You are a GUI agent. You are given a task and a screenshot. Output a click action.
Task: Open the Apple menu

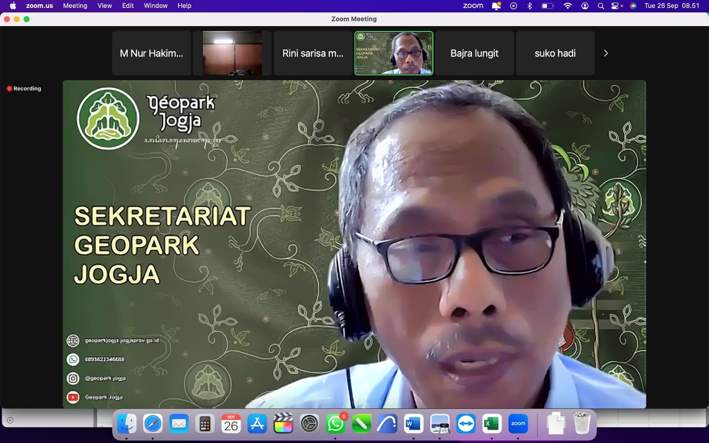tap(13, 6)
